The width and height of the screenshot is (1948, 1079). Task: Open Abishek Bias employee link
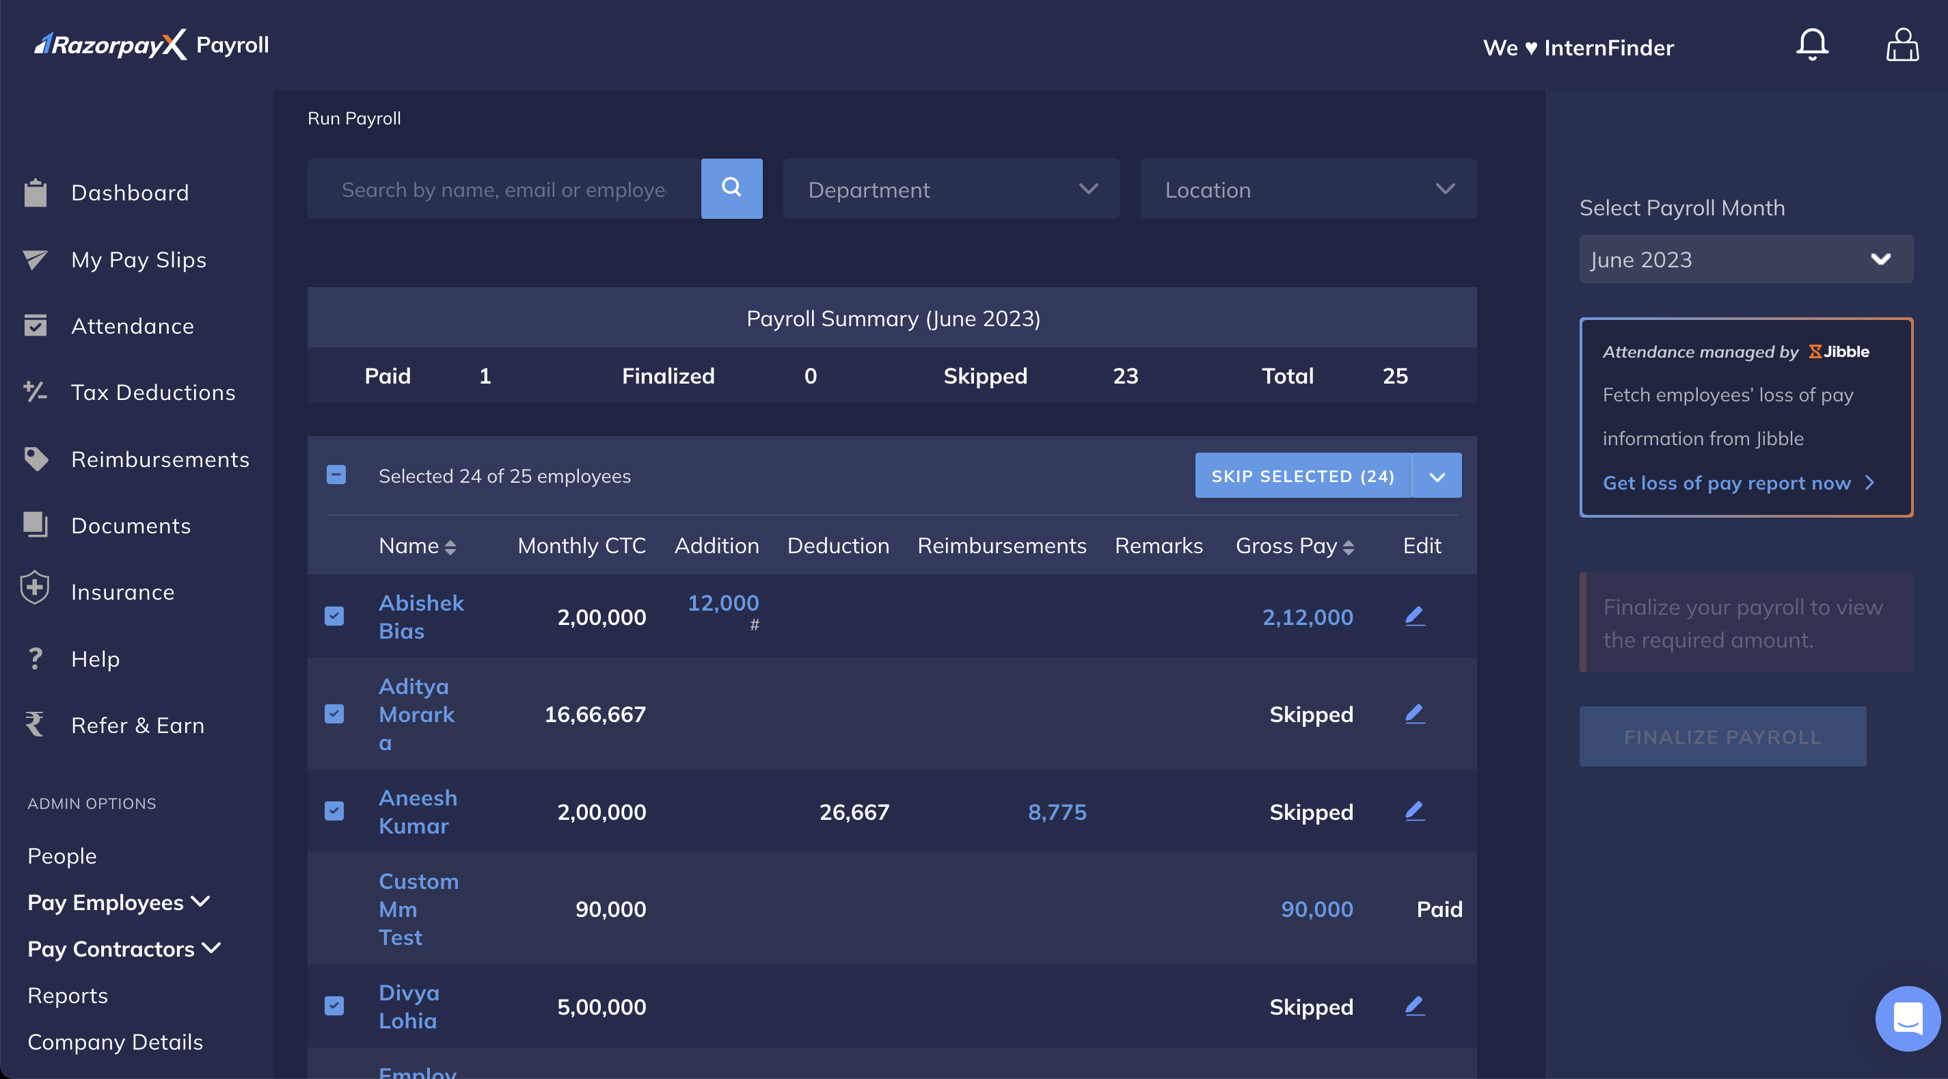pos(421,617)
